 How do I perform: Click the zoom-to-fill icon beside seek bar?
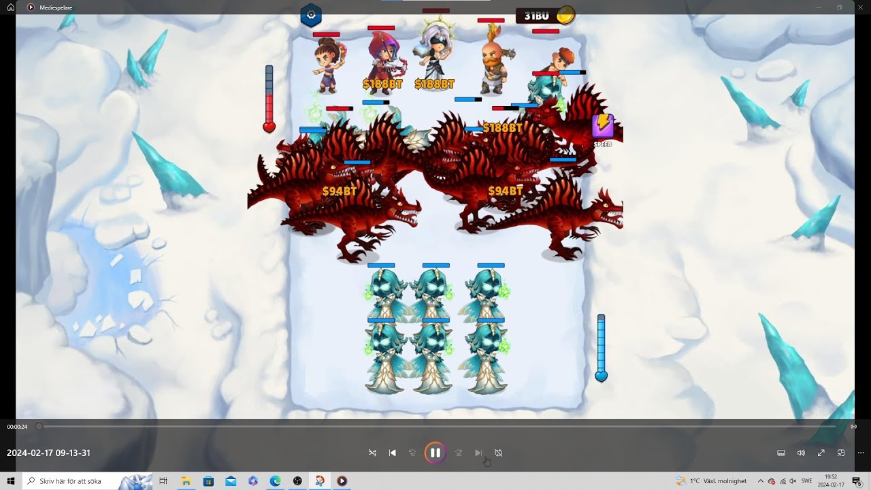pyautogui.click(x=853, y=427)
